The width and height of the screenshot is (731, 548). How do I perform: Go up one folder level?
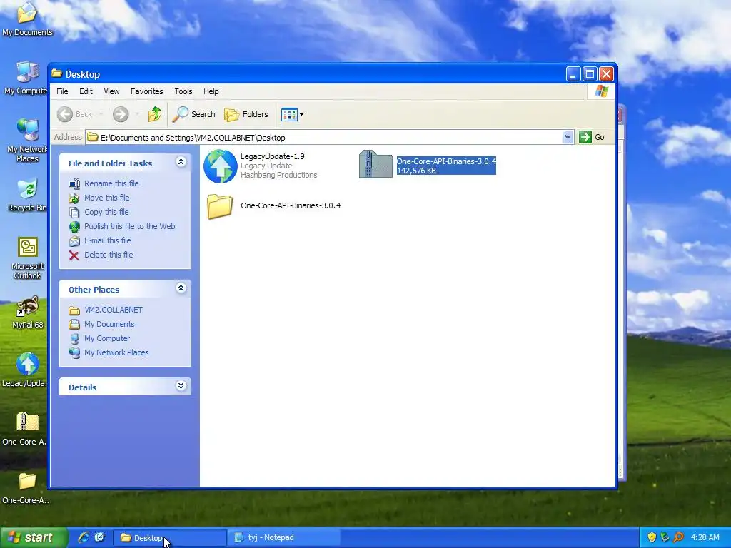[155, 114]
